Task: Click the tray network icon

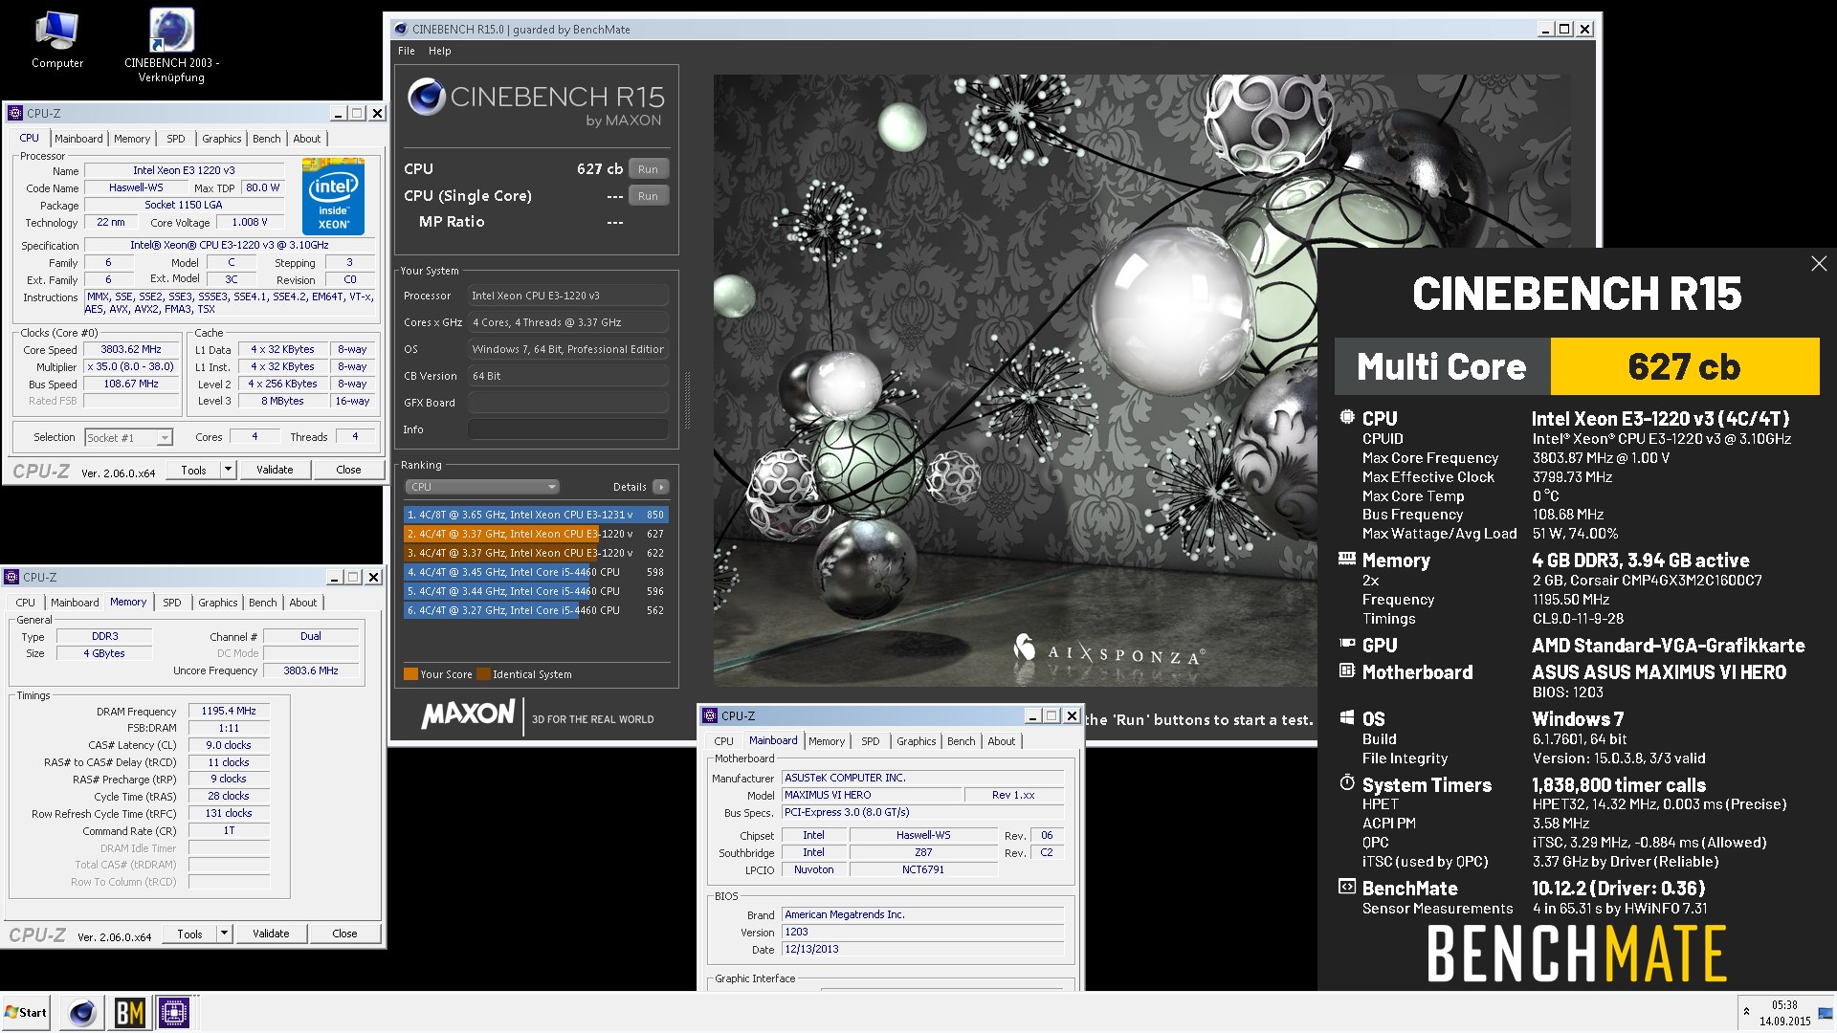Action: [x=1826, y=1012]
